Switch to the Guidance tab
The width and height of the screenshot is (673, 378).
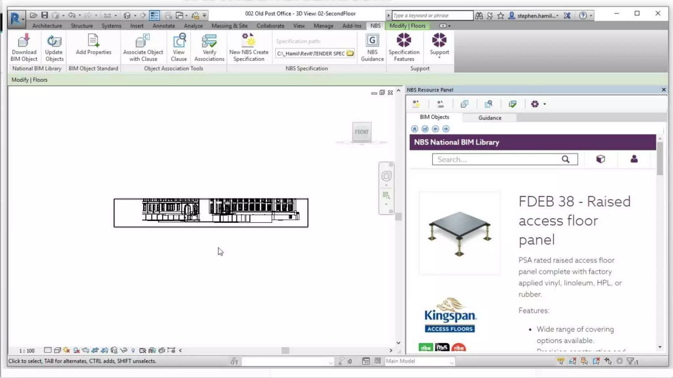[x=490, y=117]
